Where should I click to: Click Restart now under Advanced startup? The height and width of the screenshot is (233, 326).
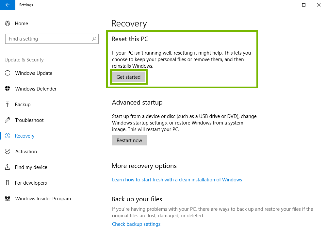coord(129,140)
